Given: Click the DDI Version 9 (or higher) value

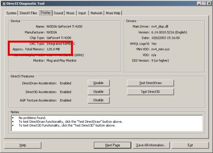Looking at the screenshot, I should [160, 60].
